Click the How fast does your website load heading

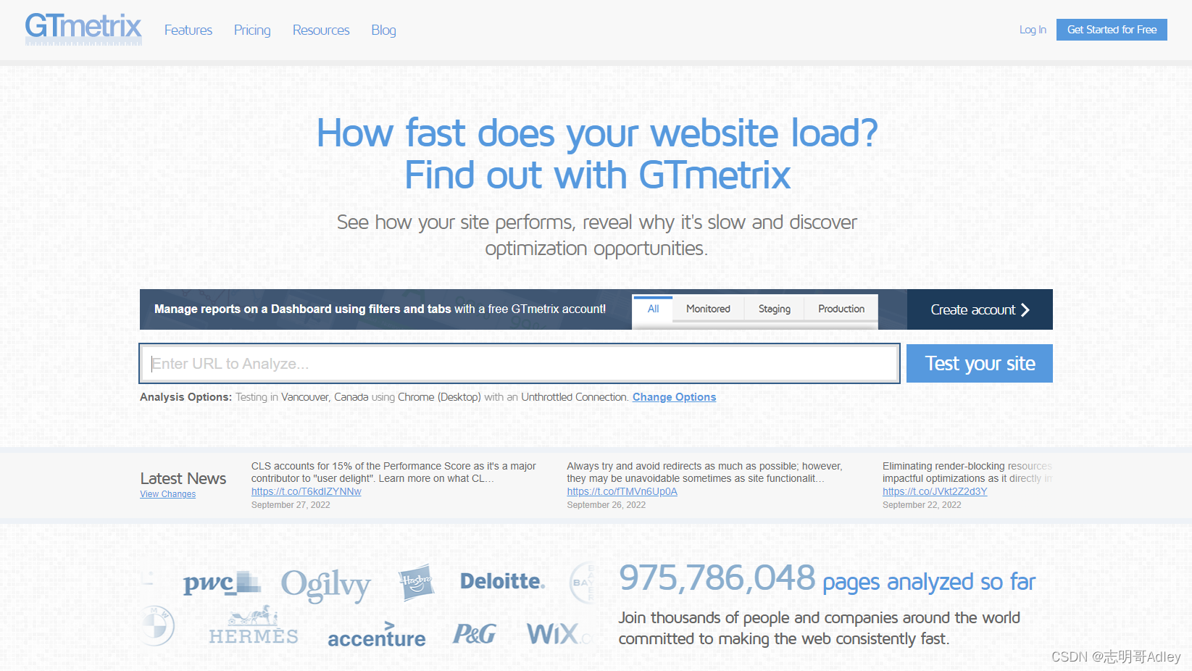click(597, 154)
